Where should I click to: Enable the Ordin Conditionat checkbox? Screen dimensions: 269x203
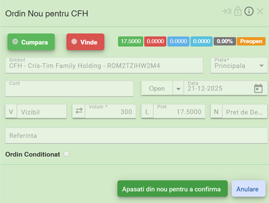tap(66, 154)
